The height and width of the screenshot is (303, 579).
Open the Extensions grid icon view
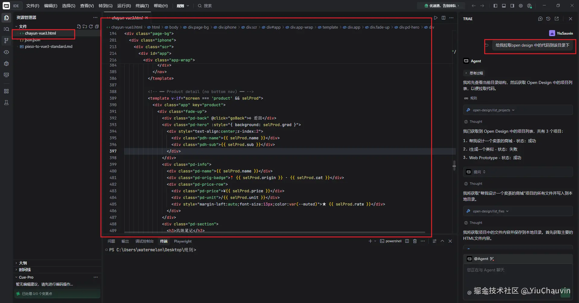click(6, 91)
